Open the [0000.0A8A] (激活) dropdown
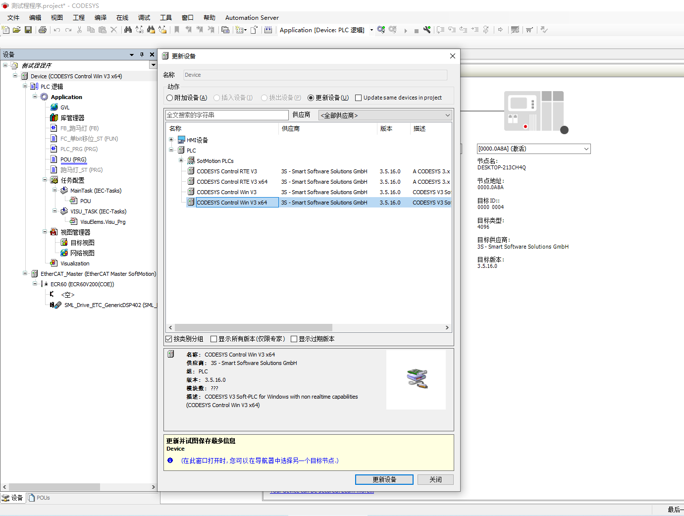Viewport: 684px width, 516px height. pyautogui.click(x=534, y=149)
